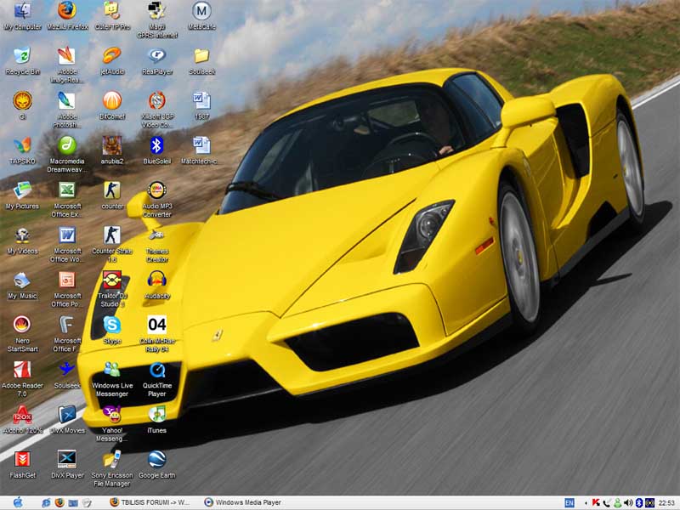Image resolution: width=680 pixels, height=510 pixels.
Task: Click the phone handset tray icon
Action: tap(607, 502)
